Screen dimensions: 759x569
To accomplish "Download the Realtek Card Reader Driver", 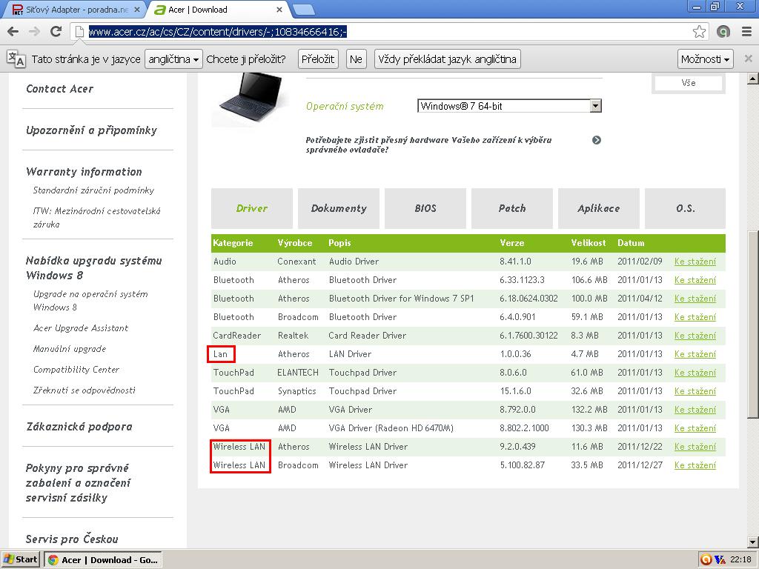I will [695, 336].
